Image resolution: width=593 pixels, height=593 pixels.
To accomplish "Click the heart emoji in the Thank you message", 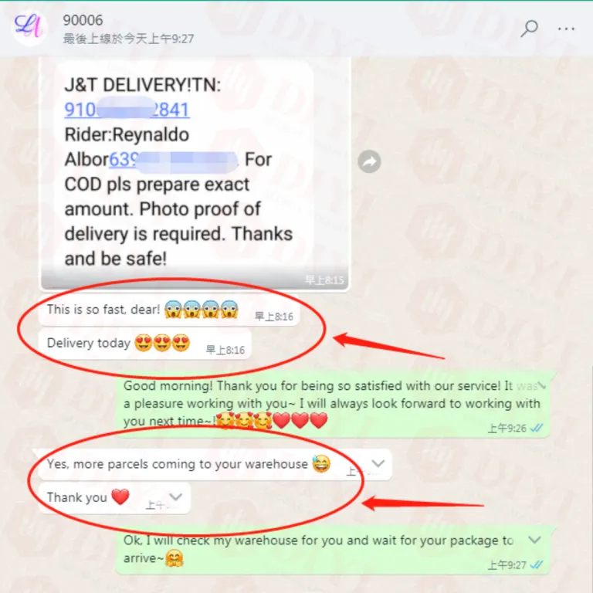I will [x=120, y=496].
